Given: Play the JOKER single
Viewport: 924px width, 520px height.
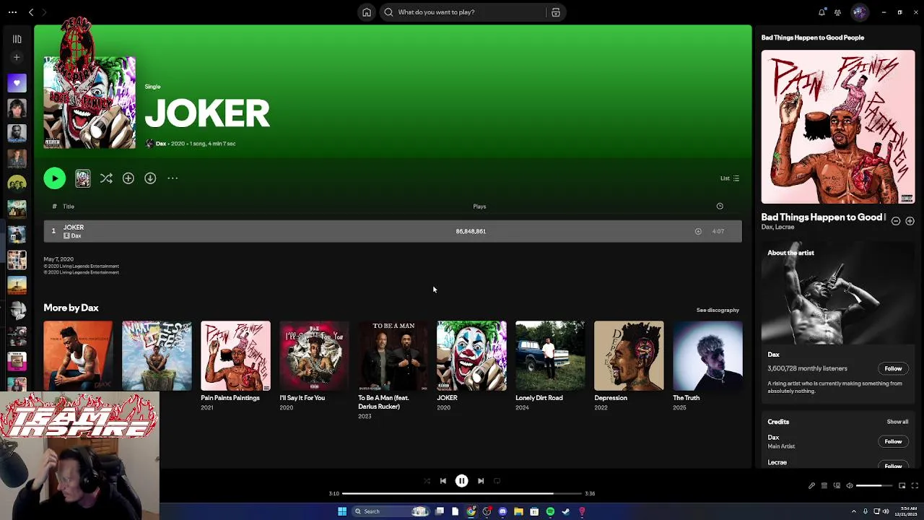Looking at the screenshot, I should [54, 178].
